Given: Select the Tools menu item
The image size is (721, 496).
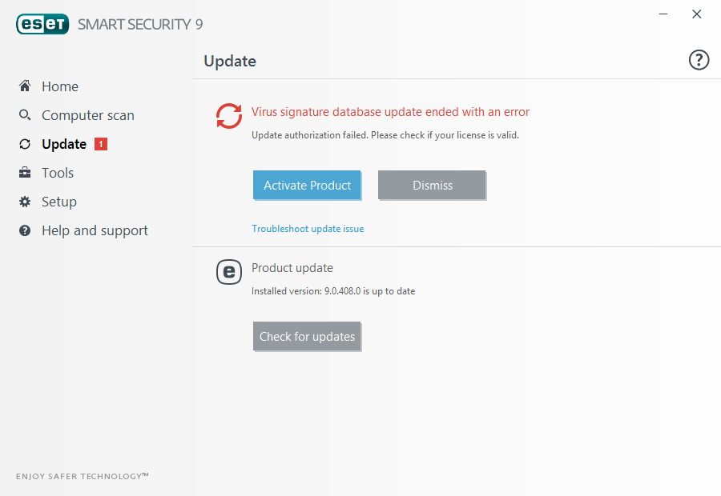Looking at the screenshot, I should [58, 173].
